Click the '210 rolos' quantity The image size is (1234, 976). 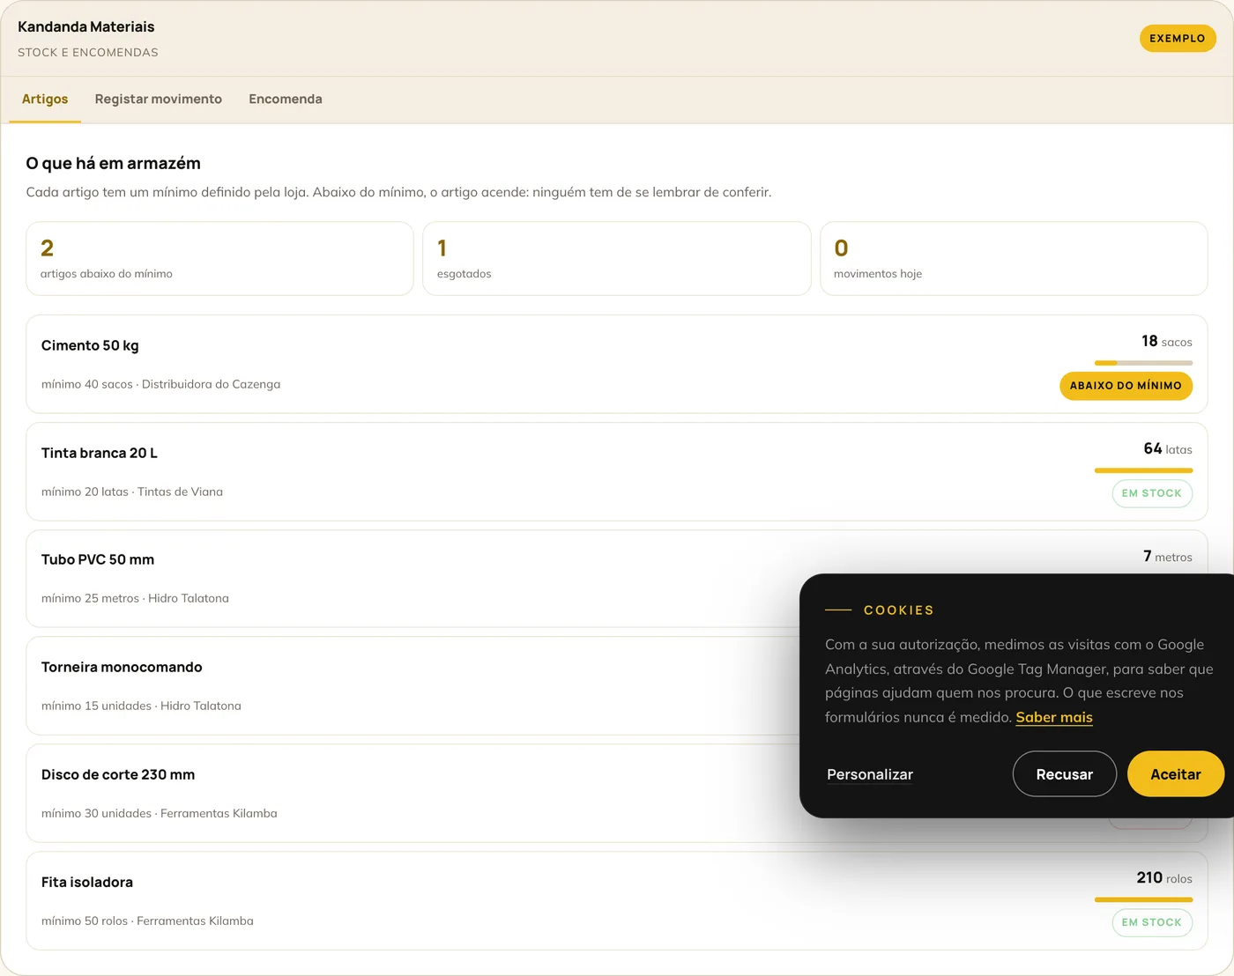pos(1164,878)
